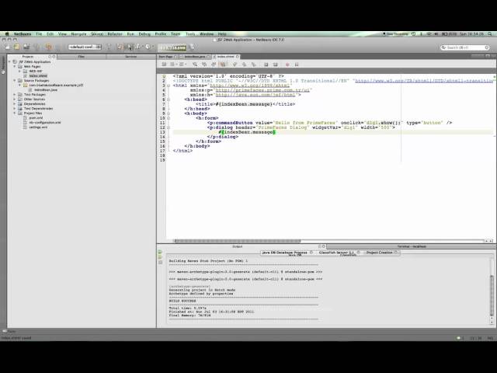This screenshot has height=373, width=497.
Task: Click the Stop icon in Output panel sidebar
Action: coord(160,263)
